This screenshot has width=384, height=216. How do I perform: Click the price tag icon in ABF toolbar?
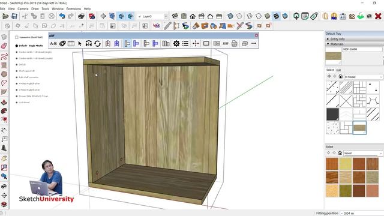point(62,44)
